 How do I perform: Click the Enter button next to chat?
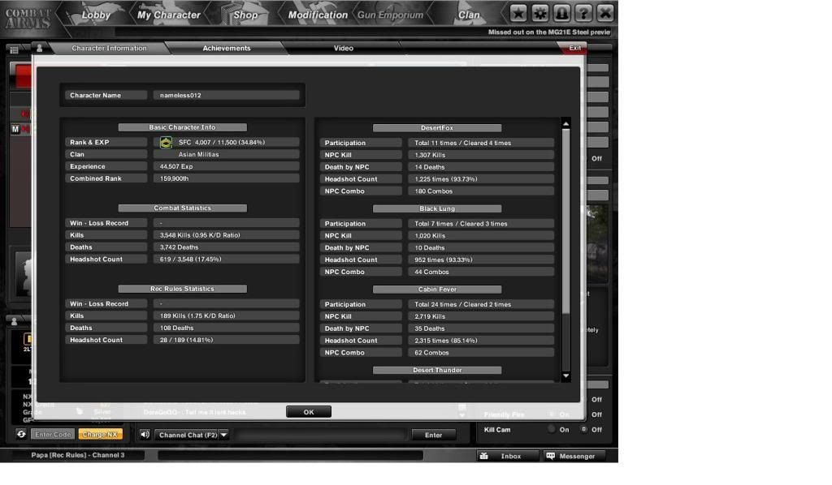[434, 435]
